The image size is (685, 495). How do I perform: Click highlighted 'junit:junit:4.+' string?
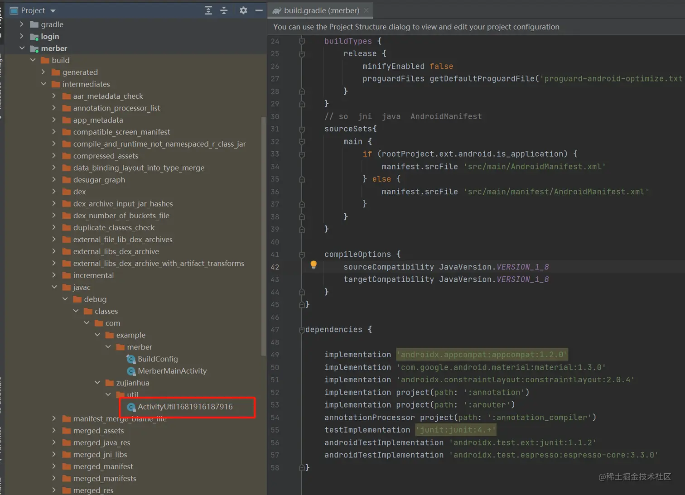pyautogui.click(x=456, y=430)
